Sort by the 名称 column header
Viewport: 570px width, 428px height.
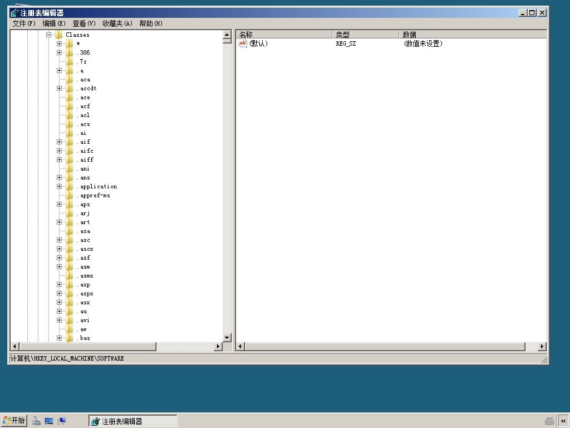(284, 34)
